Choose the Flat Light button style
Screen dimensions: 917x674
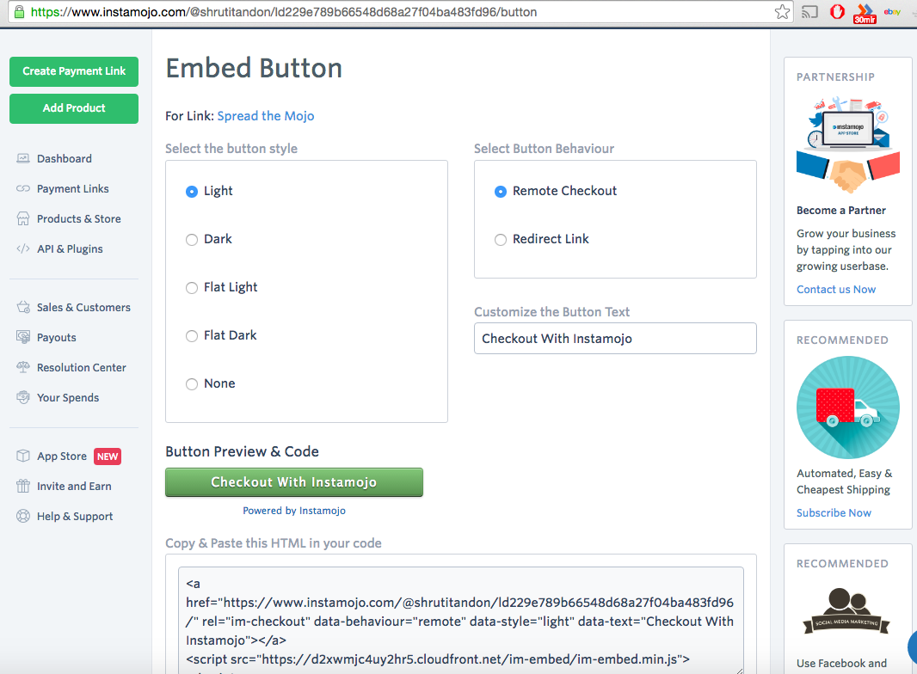click(x=192, y=287)
